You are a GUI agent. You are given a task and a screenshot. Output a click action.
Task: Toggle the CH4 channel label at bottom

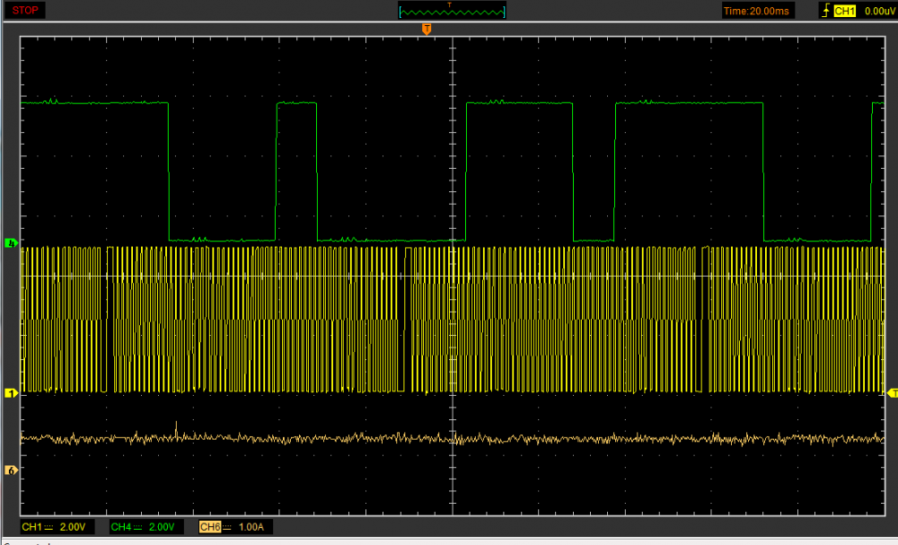(119, 527)
